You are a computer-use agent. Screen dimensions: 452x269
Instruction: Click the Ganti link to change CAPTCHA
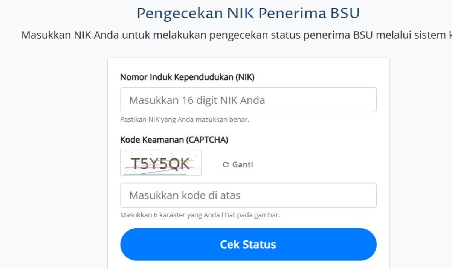(241, 164)
